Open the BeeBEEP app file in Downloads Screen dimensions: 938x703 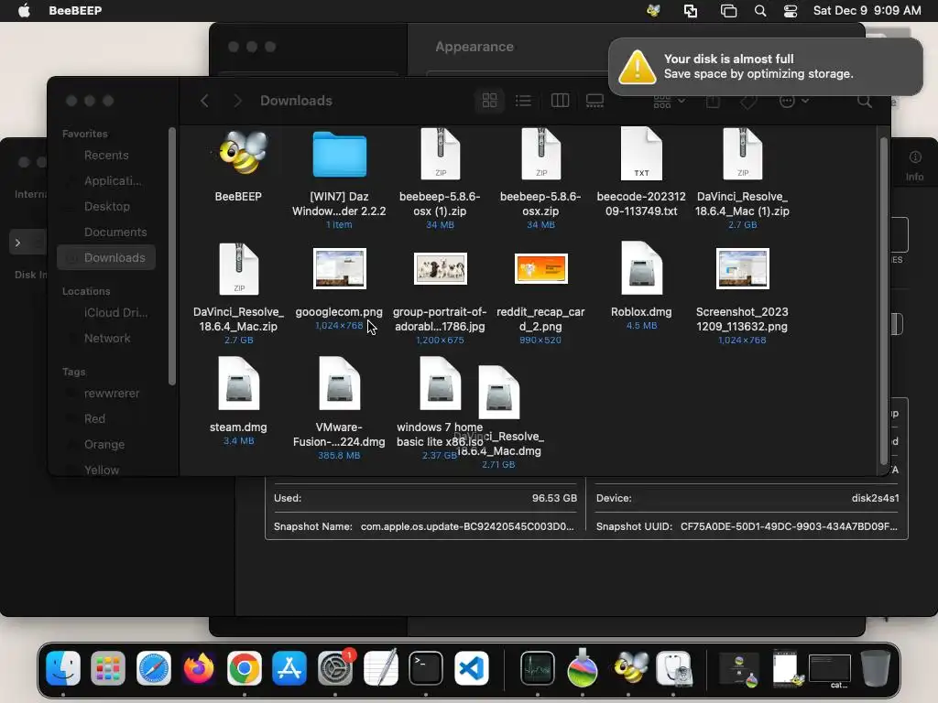point(239,154)
